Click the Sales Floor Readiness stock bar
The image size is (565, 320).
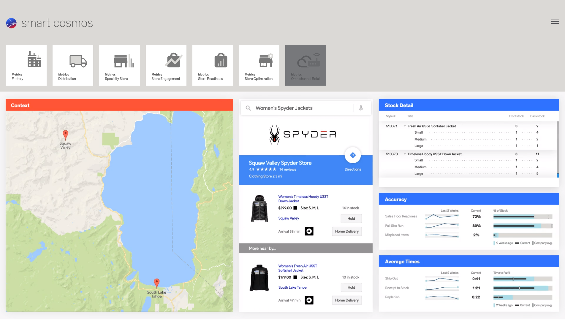pyautogui.click(x=523, y=217)
